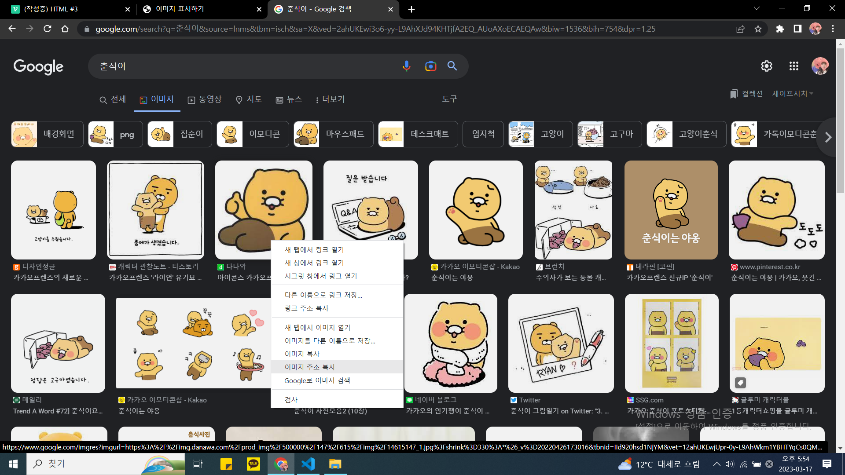Click the blue search magnifier icon
Screen dimensions: 845x475
452,66
